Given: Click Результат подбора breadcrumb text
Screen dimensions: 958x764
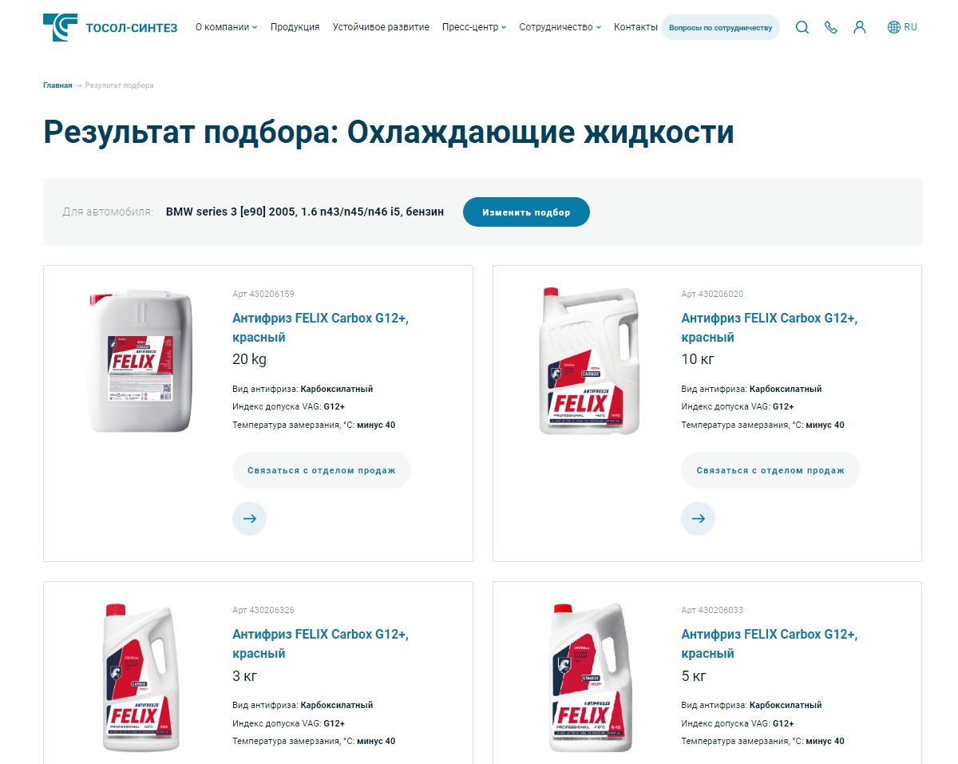Looking at the screenshot, I should [x=119, y=85].
